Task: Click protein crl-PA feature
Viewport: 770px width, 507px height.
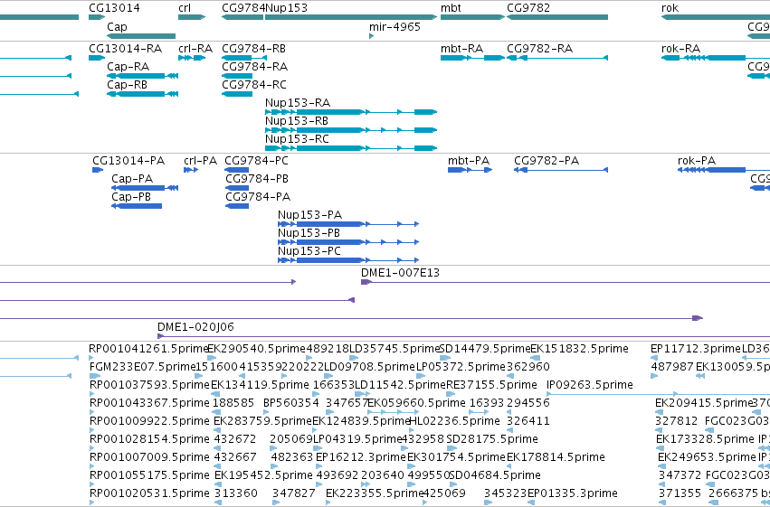Action: [191, 170]
